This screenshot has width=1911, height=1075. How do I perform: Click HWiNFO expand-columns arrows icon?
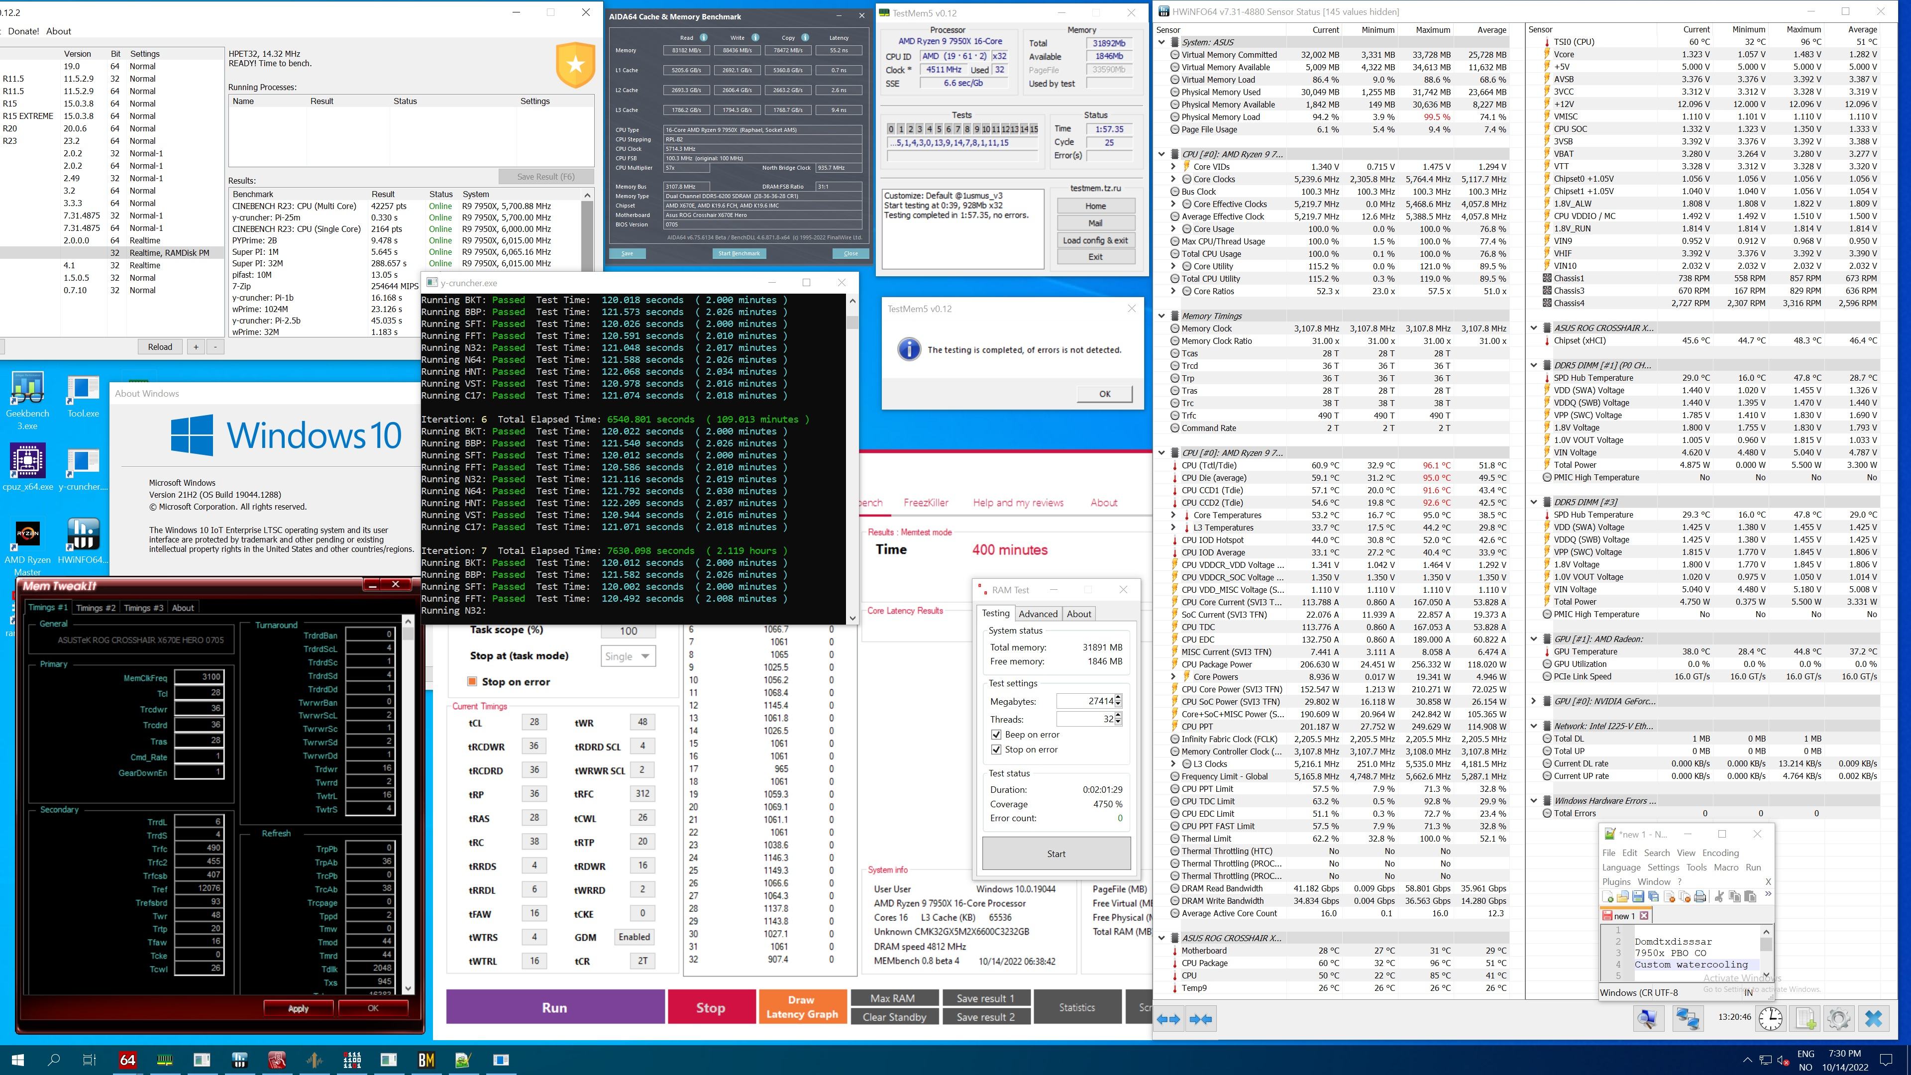[1168, 1019]
